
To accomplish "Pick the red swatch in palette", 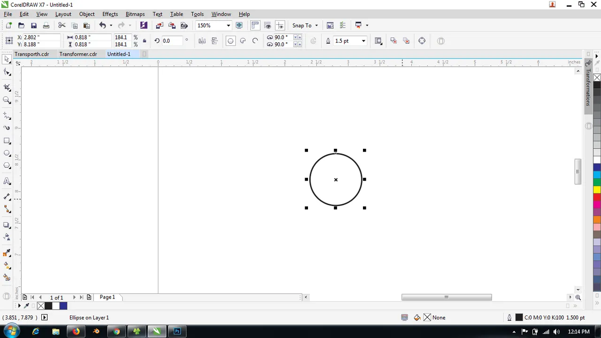I will [597, 197].
